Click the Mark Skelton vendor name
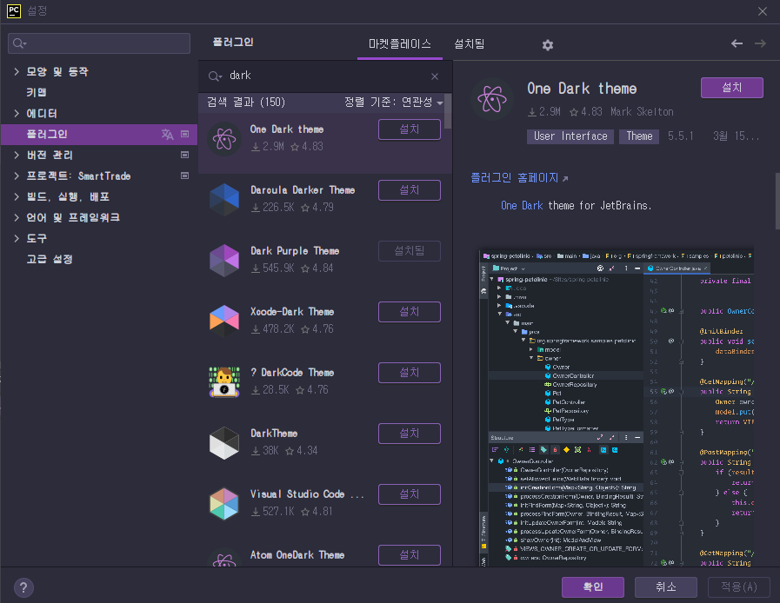This screenshot has width=780, height=603. tap(642, 112)
